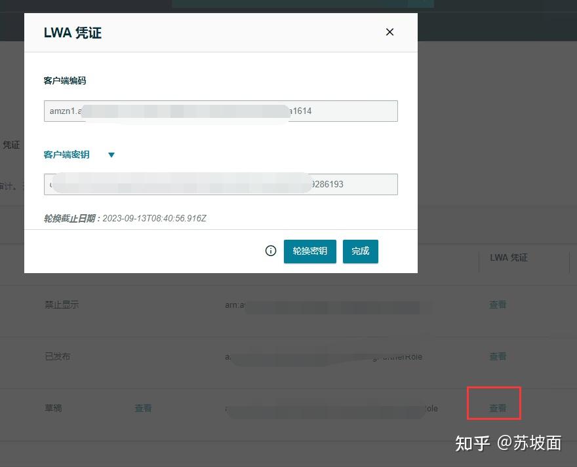Click the circular info icon beside the buttons
The width and height of the screenshot is (577, 467).
pyautogui.click(x=270, y=251)
